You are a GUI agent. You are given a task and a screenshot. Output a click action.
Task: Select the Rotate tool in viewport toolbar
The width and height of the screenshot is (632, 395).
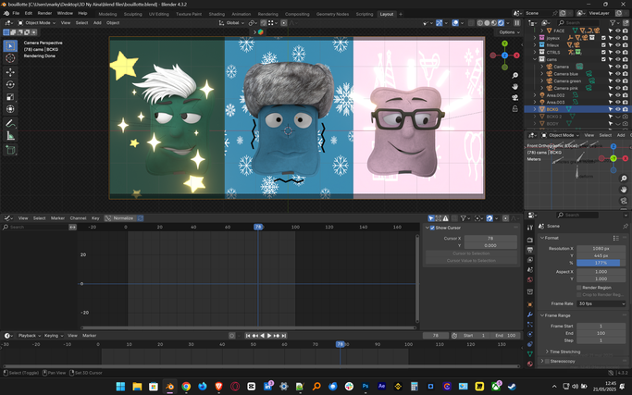(10, 84)
